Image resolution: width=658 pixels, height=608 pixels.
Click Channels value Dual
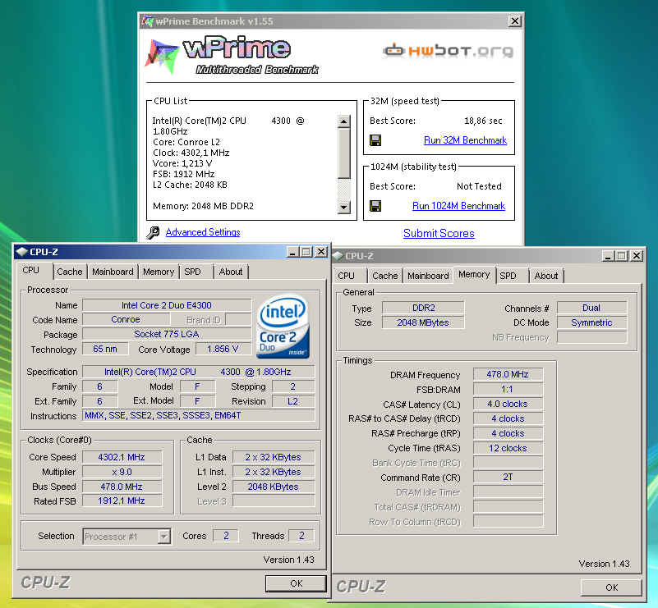[x=591, y=308]
